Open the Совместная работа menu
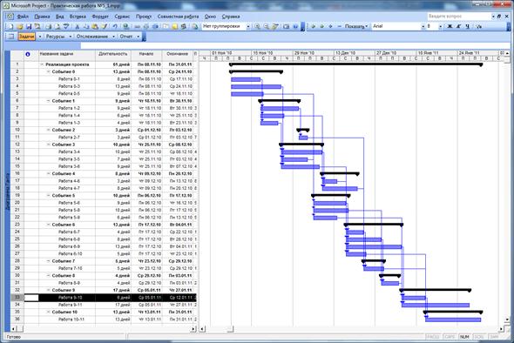The height and width of the screenshot is (343, 514). click(x=178, y=17)
